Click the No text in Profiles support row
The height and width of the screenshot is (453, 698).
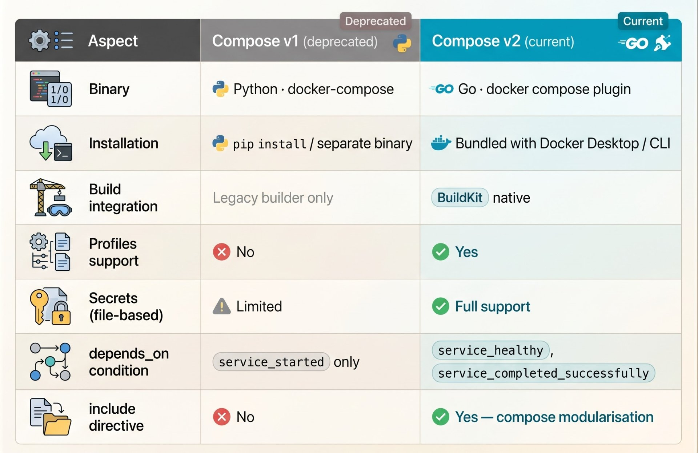pyautogui.click(x=245, y=252)
